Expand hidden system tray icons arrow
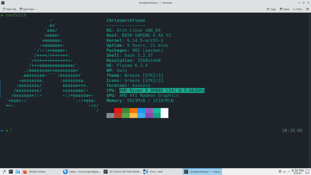 point(289,172)
